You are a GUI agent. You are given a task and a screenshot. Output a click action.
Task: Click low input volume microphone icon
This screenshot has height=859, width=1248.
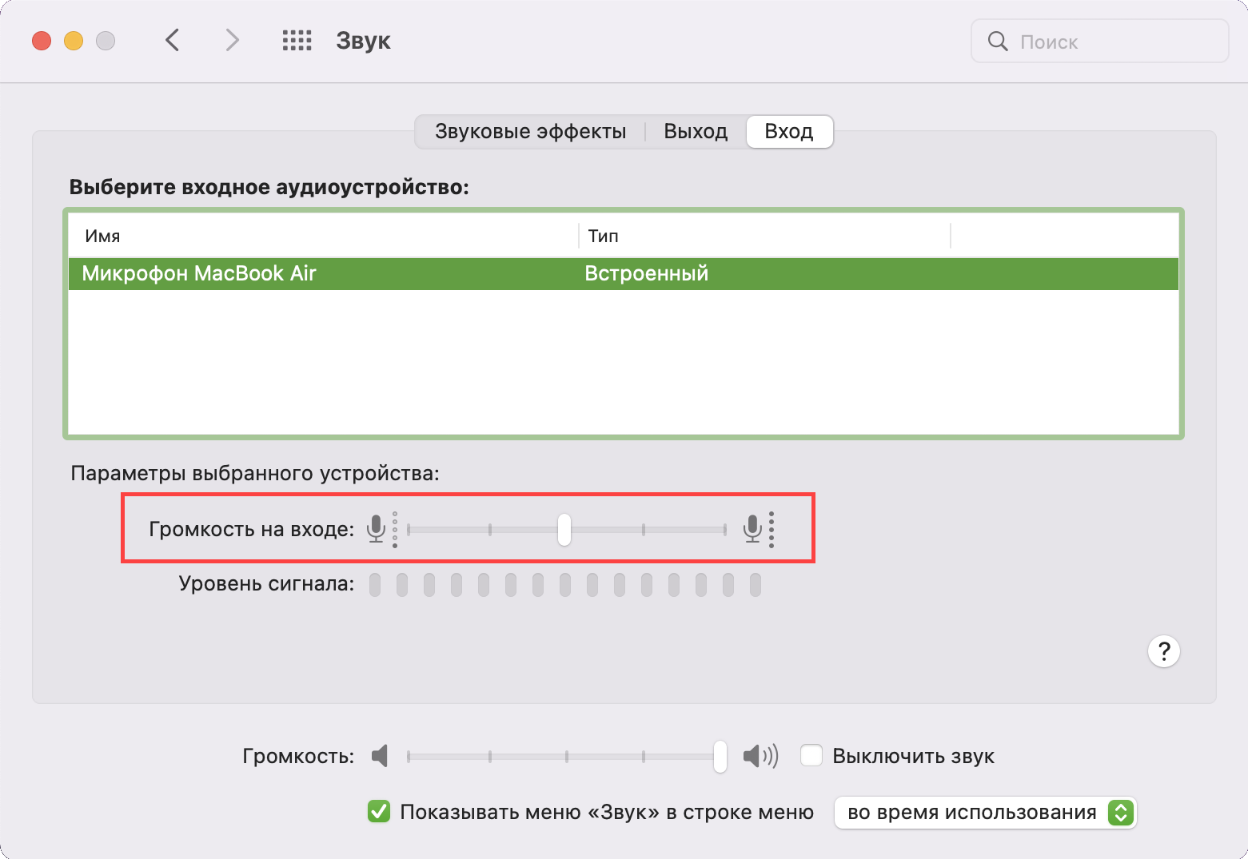coord(381,529)
